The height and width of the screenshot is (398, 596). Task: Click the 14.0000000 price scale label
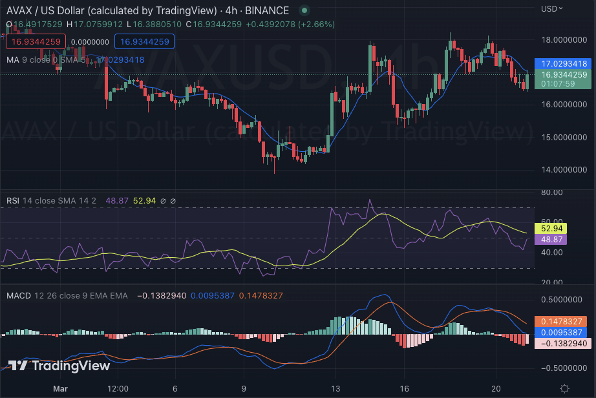point(564,170)
